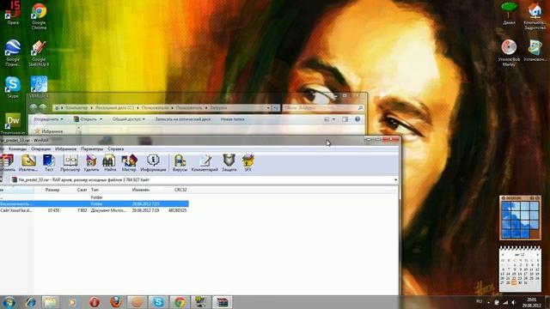Open the Google Chrome desktop shortcut
Screen dimensions: 550x309
(39, 16)
